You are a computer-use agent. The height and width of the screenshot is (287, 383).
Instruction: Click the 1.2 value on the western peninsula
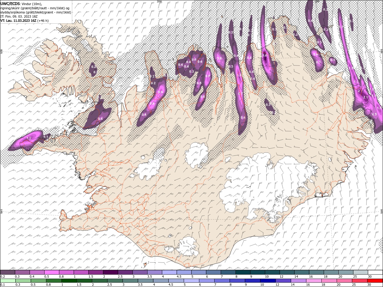tap(29, 138)
